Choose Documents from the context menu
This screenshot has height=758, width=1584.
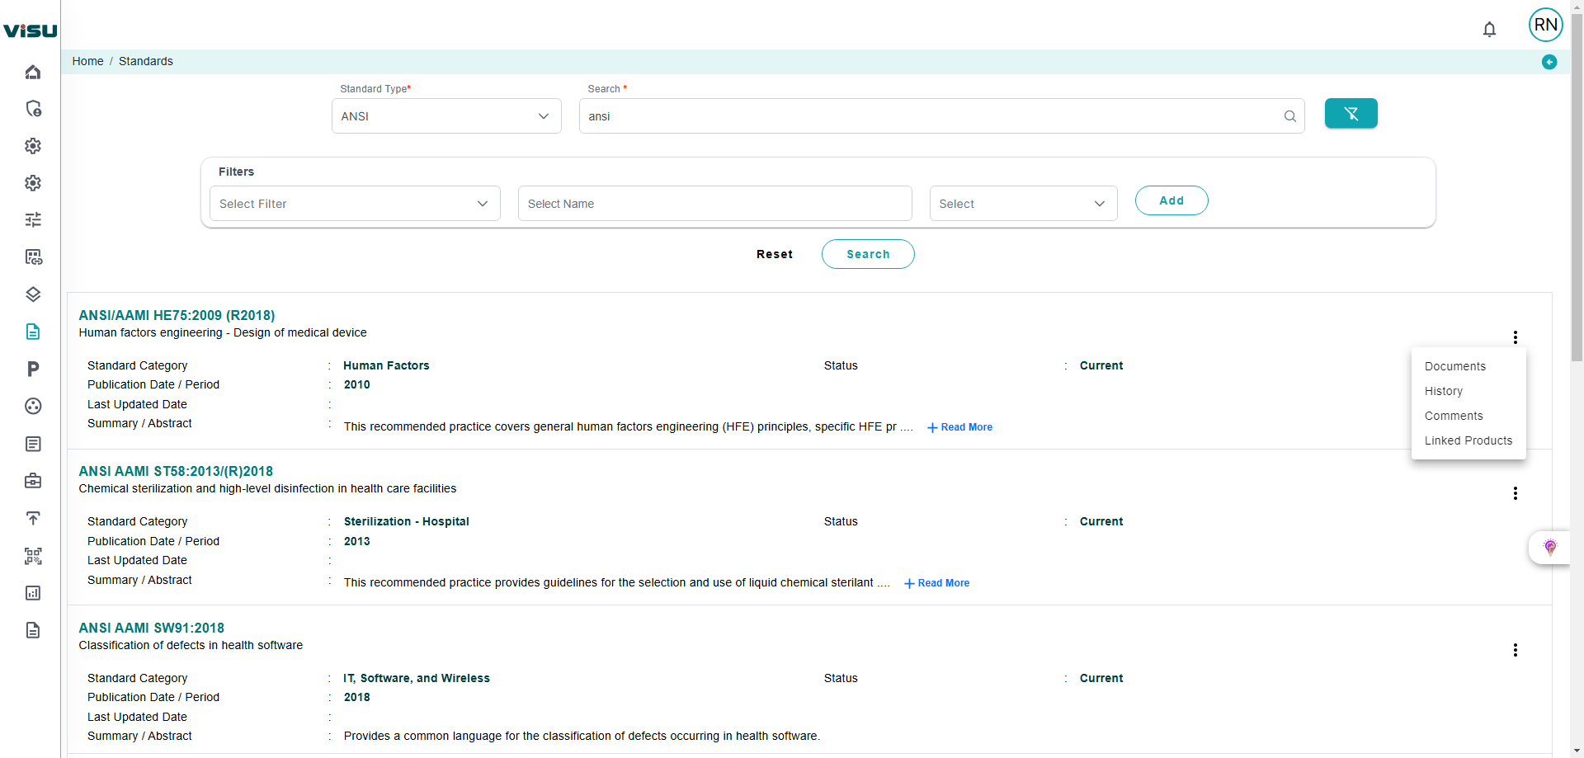[1454, 366]
